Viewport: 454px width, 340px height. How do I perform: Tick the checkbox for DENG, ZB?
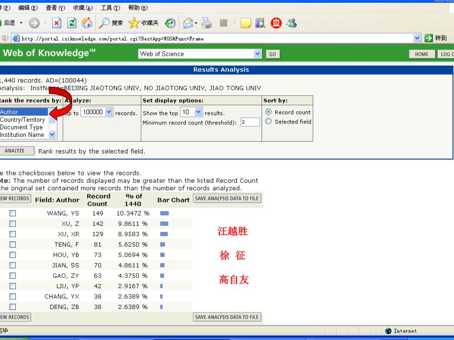click(x=13, y=307)
